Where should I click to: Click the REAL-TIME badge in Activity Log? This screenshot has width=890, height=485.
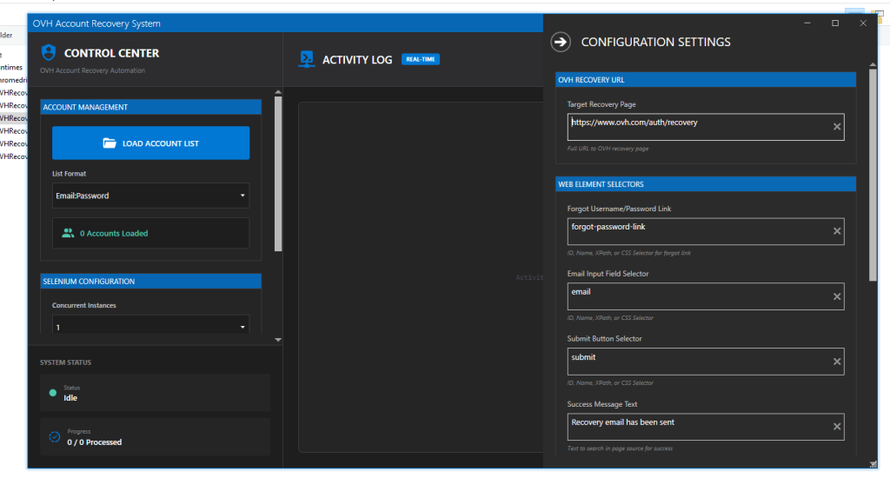pyautogui.click(x=422, y=59)
